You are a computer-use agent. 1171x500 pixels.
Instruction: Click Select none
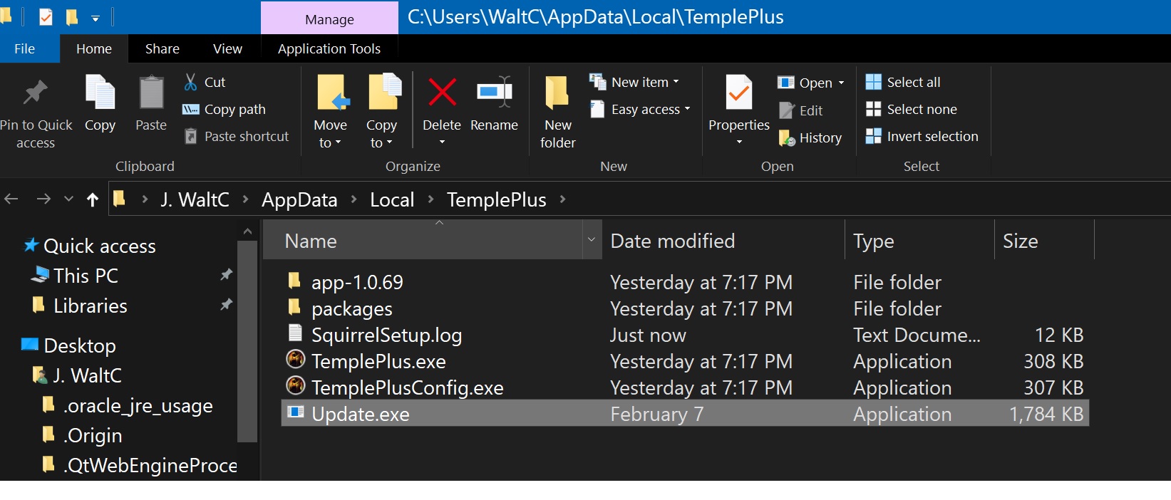[x=912, y=109]
